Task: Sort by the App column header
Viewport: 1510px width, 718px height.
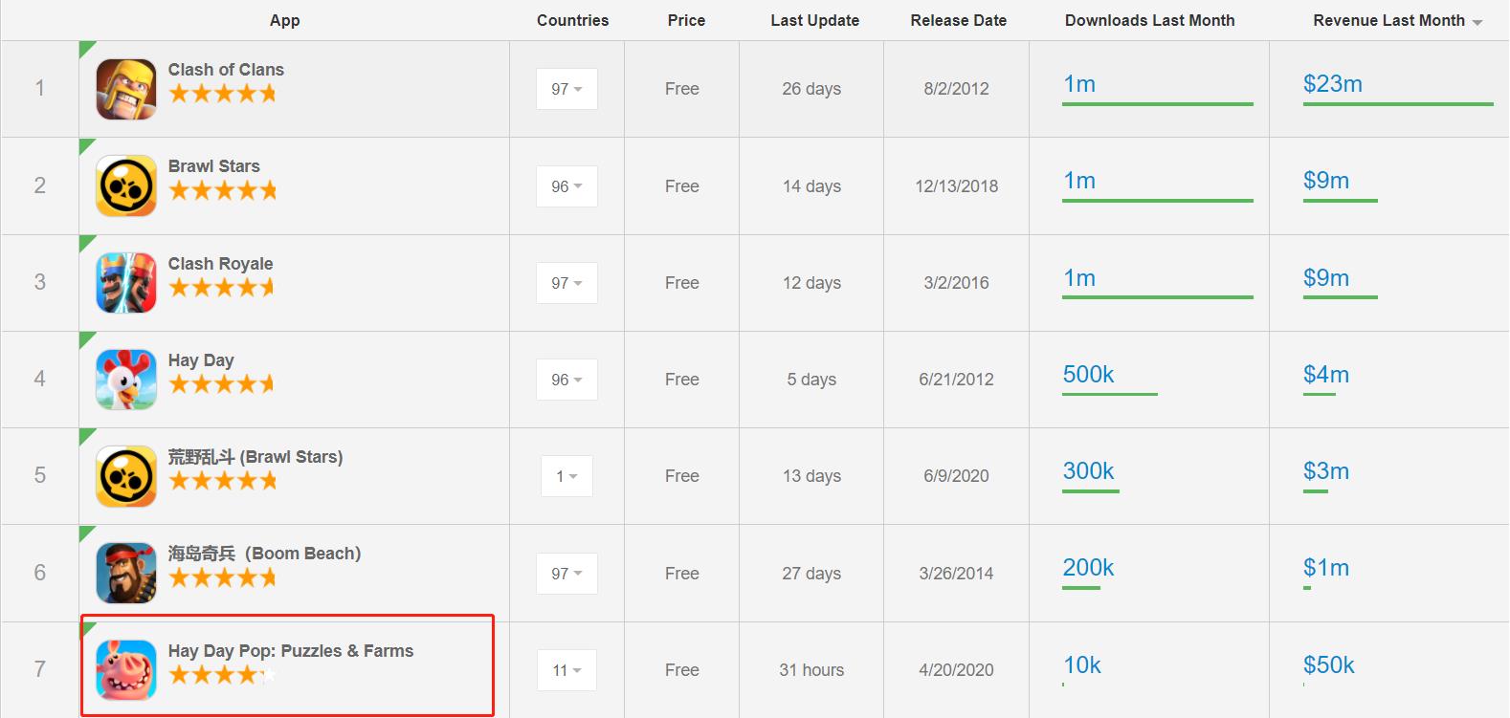Action: (x=285, y=20)
